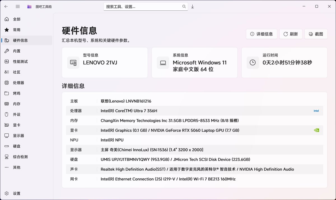This screenshot has width=336, height=200.
Task: Click the monitor icon beside 显示器
Action: coord(7,136)
